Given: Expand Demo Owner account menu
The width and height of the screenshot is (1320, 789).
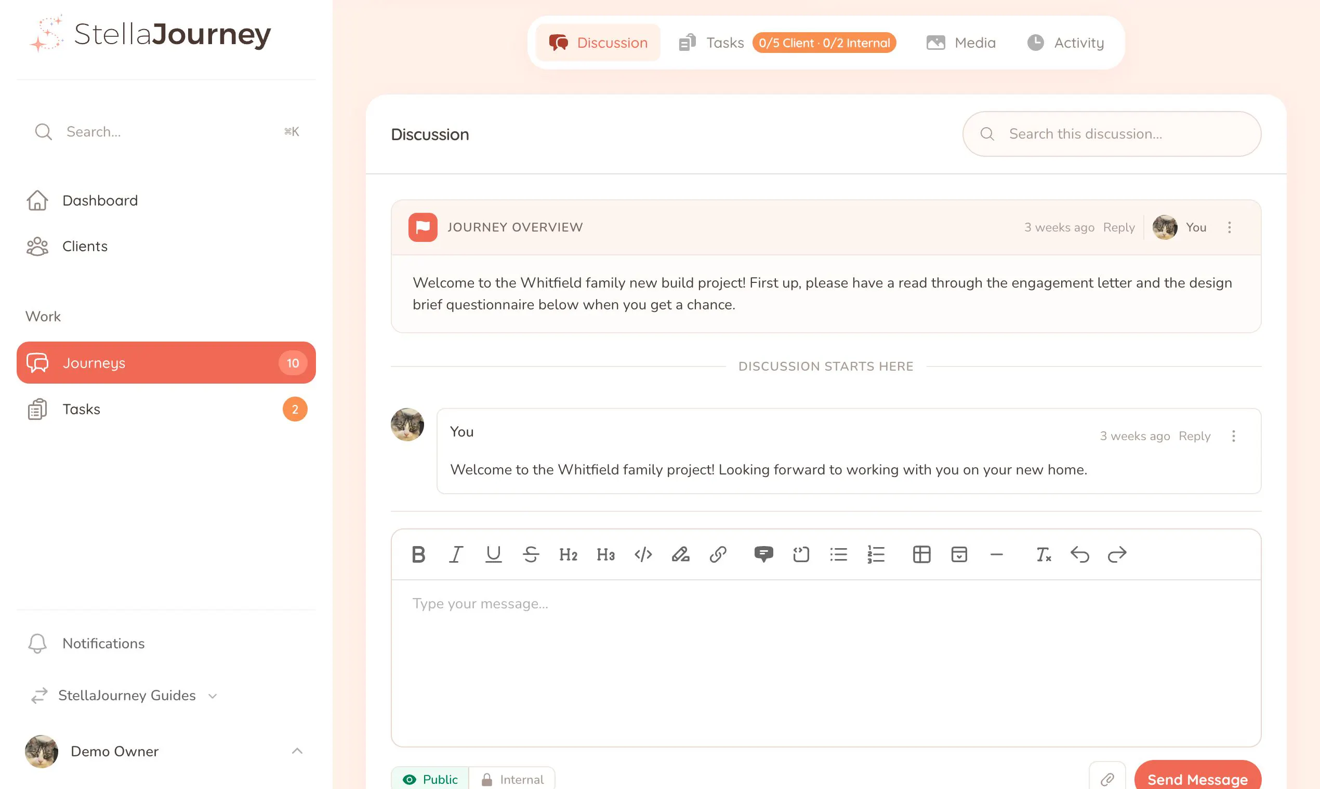Looking at the screenshot, I should (x=166, y=751).
